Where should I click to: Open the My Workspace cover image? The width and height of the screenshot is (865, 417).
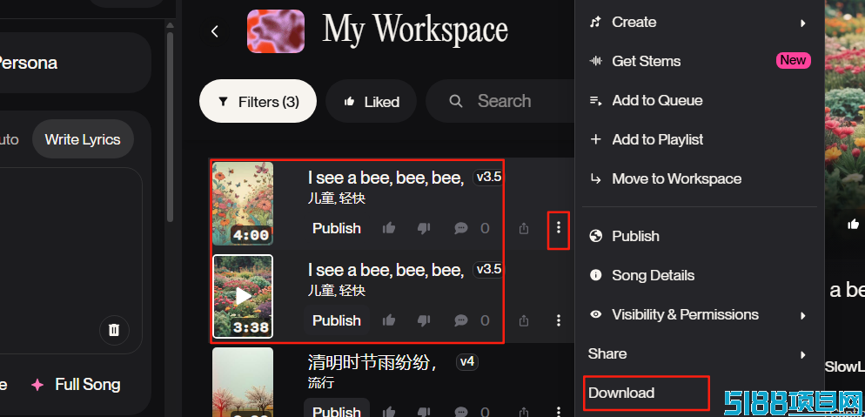[276, 30]
